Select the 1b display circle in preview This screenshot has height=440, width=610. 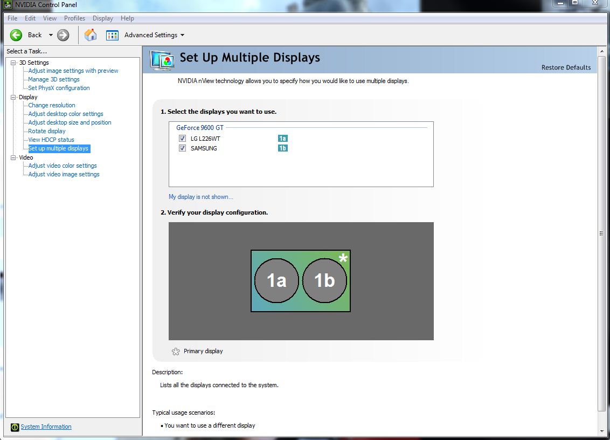point(324,281)
